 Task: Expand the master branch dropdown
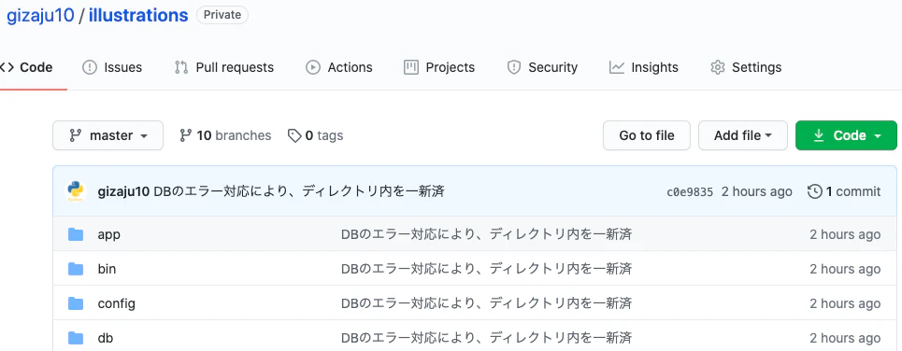pyautogui.click(x=108, y=135)
